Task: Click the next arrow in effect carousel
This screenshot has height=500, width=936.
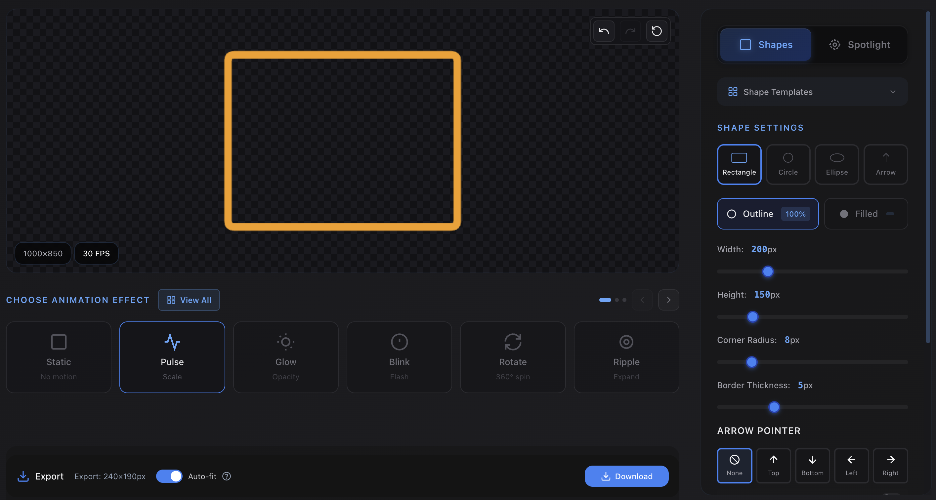Action: click(x=668, y=300)
